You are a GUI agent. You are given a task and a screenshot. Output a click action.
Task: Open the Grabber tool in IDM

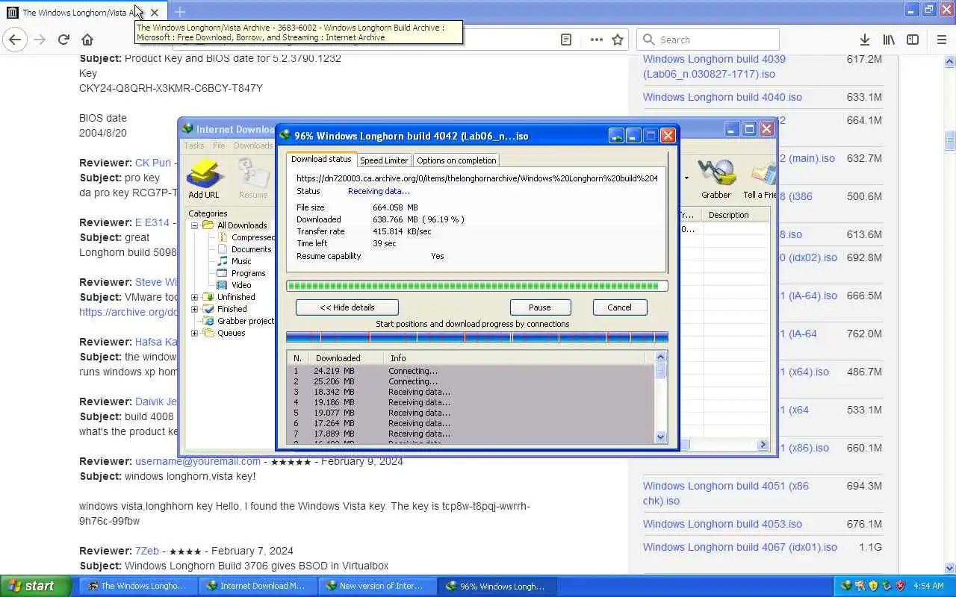(716, 178)
